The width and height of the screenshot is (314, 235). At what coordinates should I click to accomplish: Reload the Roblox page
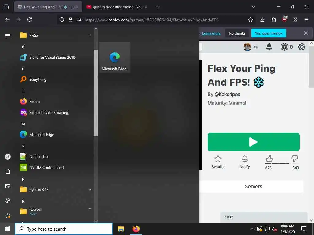pyautogui.click(x=29, y=20)
